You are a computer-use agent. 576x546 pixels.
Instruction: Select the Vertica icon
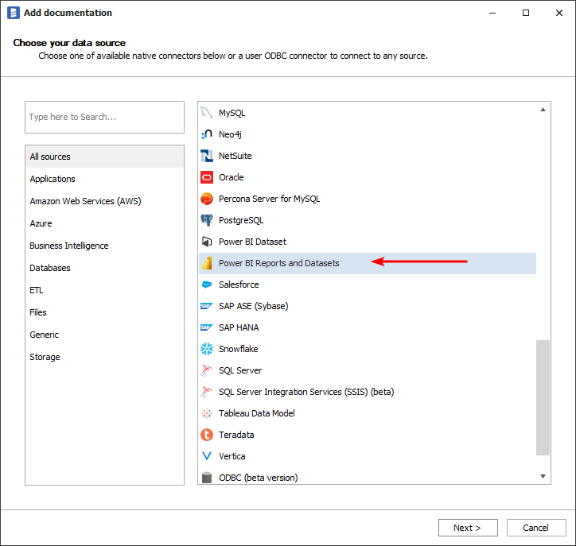pos(207,456)
